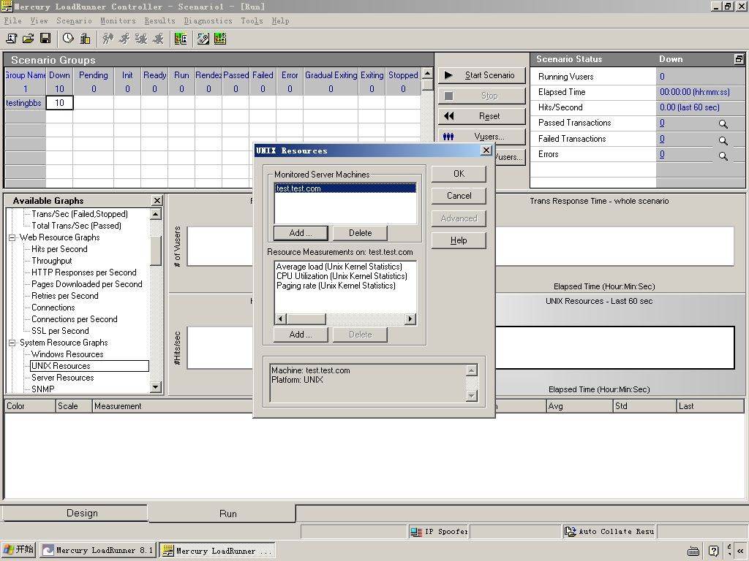Click the Run Vusers running-man icon
749x561 pixels.
tap(124, 39)
